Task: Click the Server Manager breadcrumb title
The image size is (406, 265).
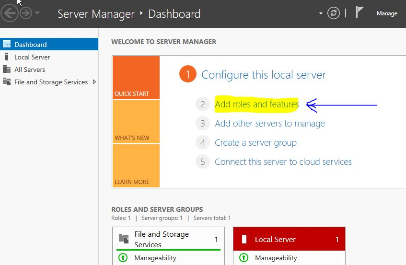Action: 96,14
